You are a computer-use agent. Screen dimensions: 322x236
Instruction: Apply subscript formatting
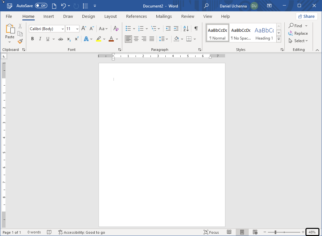pos(68,39)
